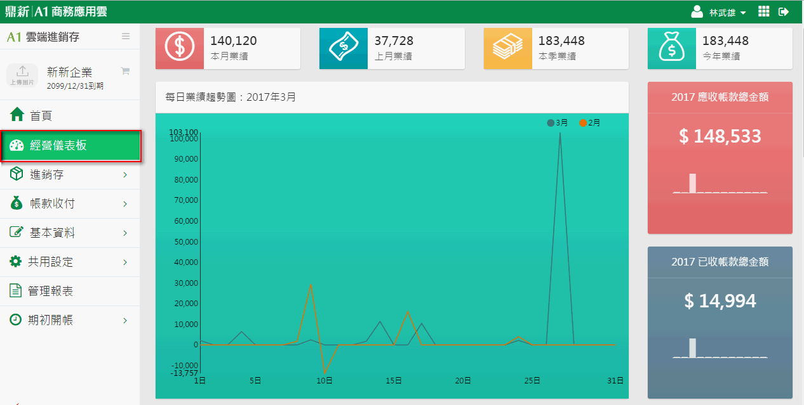Image resolution: width=804 pixels, height=405 pixels.
Task: Click the dashboard gauge icon for 經營儀表板
Action: coord(17,146)
